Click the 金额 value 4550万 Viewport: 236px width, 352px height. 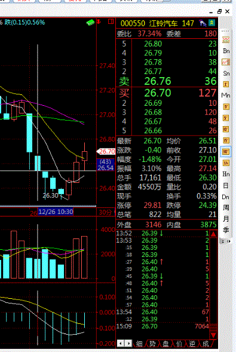tap(149, 187)
